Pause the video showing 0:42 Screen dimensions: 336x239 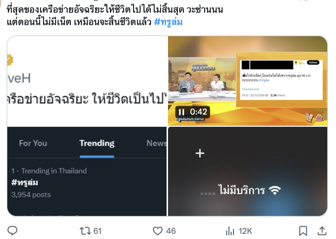[x=182, y=112]
